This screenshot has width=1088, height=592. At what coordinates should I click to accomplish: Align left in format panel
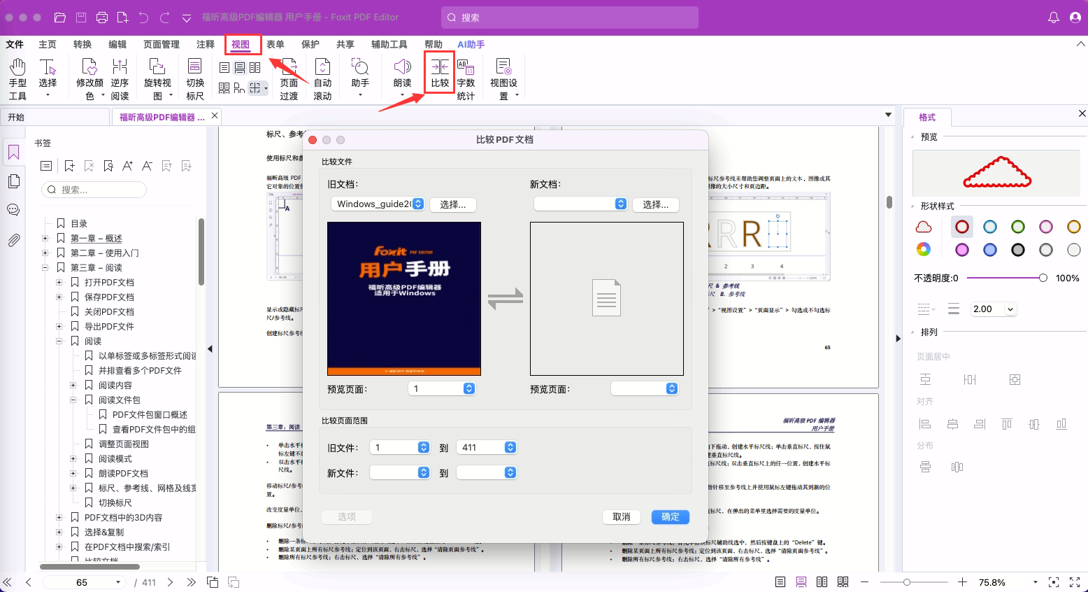[925, 424]
